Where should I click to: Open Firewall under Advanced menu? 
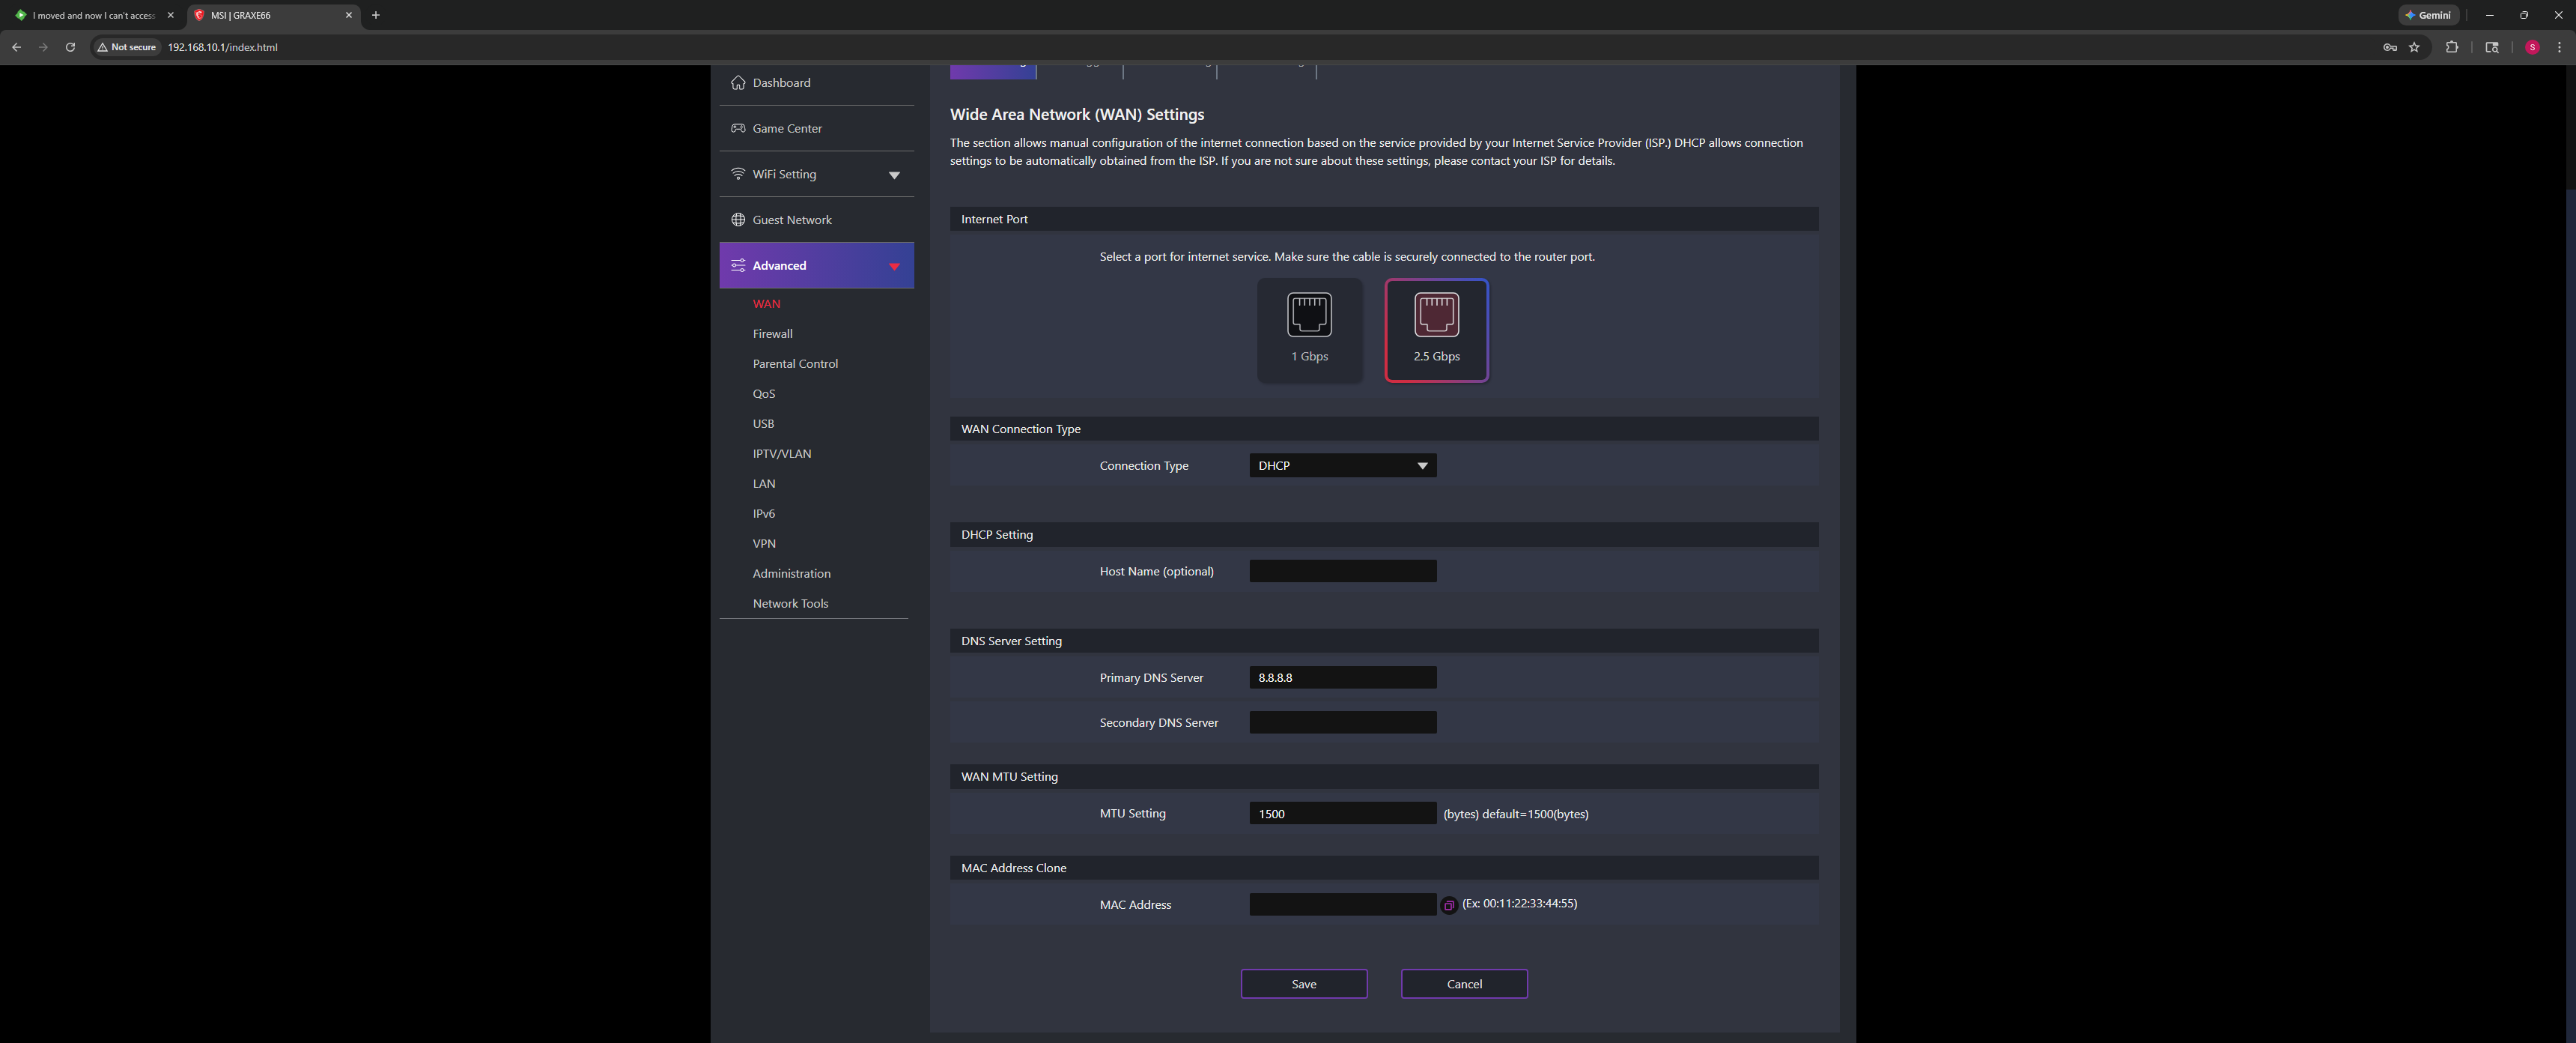772,334
